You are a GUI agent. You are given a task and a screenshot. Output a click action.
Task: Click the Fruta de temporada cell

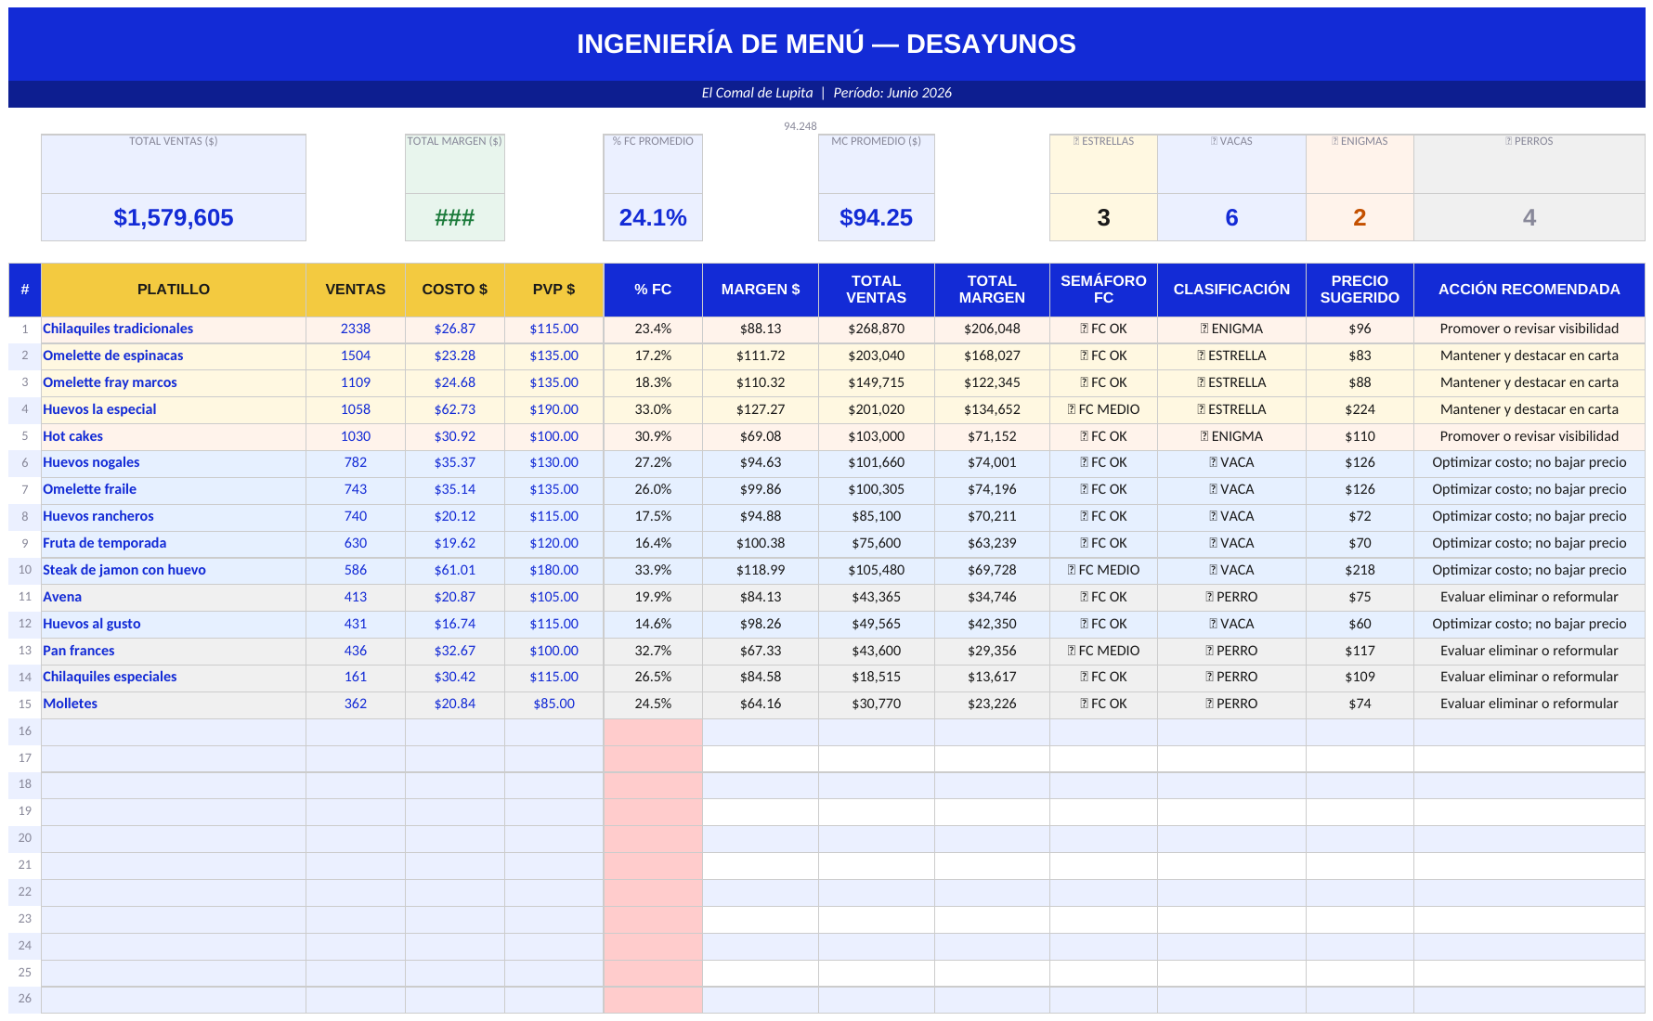point(174,543)
